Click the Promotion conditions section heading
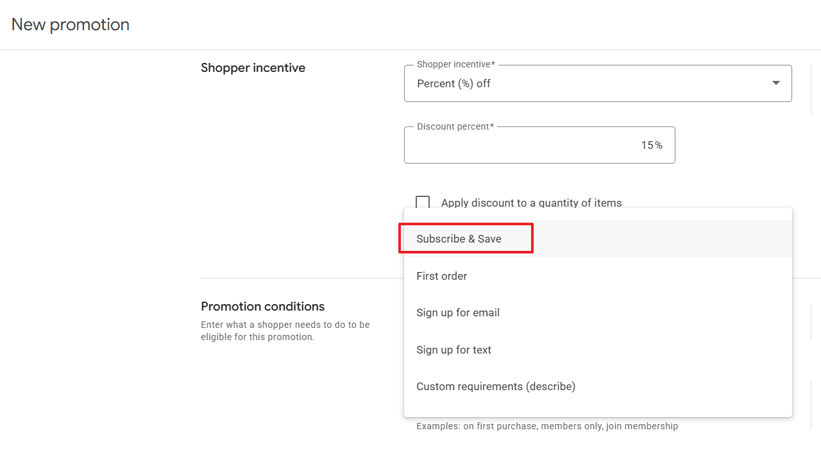The height and width of the screenshot is (462, 821). (x=262, y=306)
